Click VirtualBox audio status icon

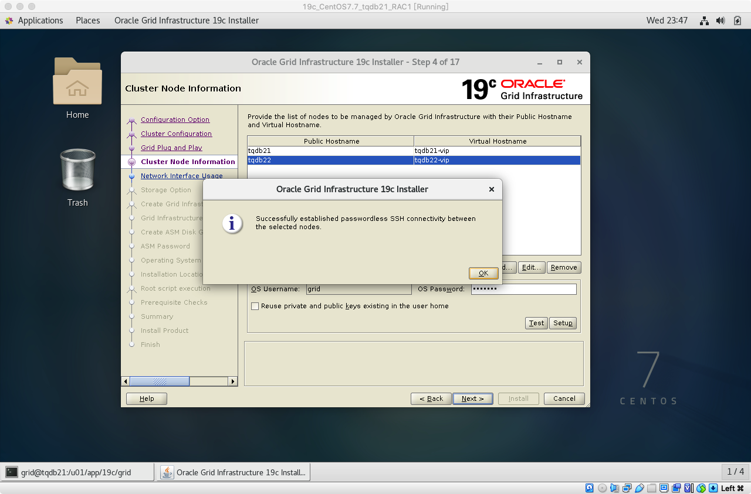[614, 488]
